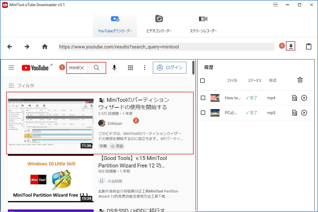This screenshot has width=318, height=212.
Task: Click the download icon beside the address bar
Action: (x=290, y=46)
